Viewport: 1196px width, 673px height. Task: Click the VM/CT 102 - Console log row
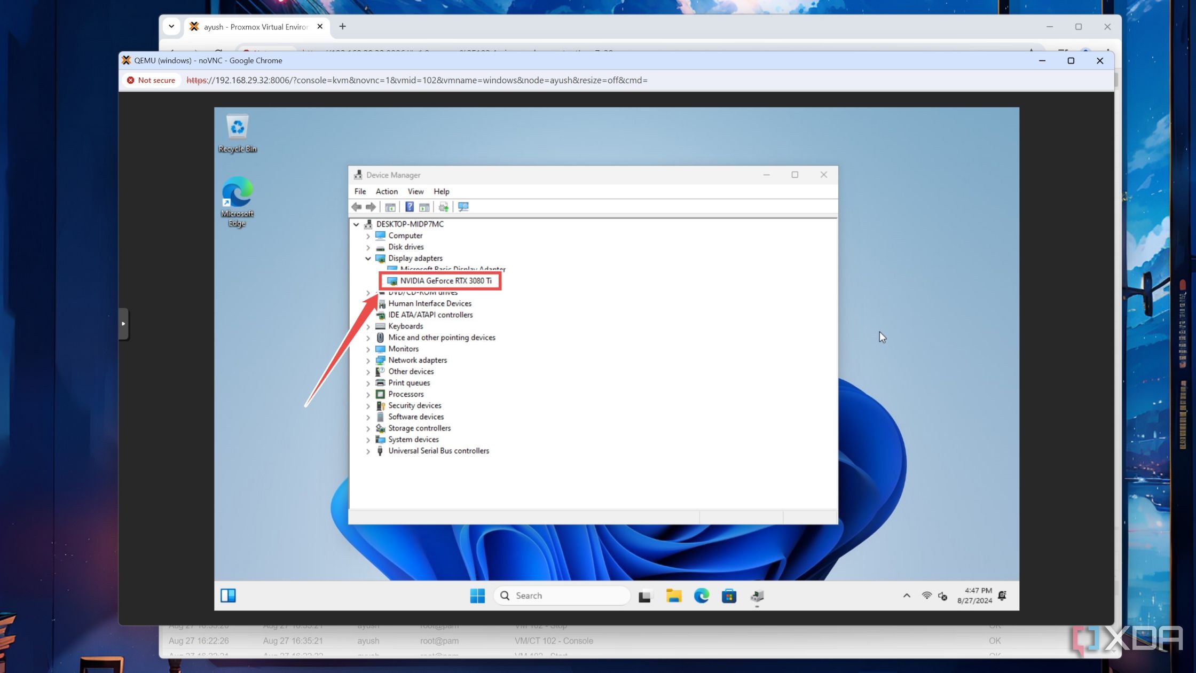tap(641, 640)
